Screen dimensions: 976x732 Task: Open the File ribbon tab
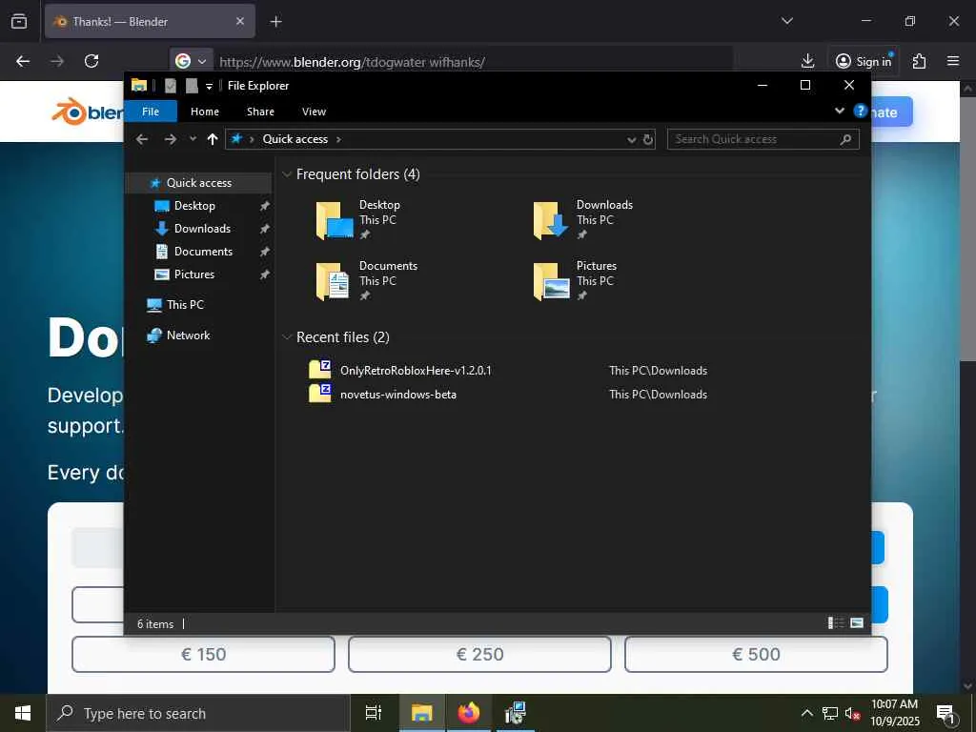151,112
